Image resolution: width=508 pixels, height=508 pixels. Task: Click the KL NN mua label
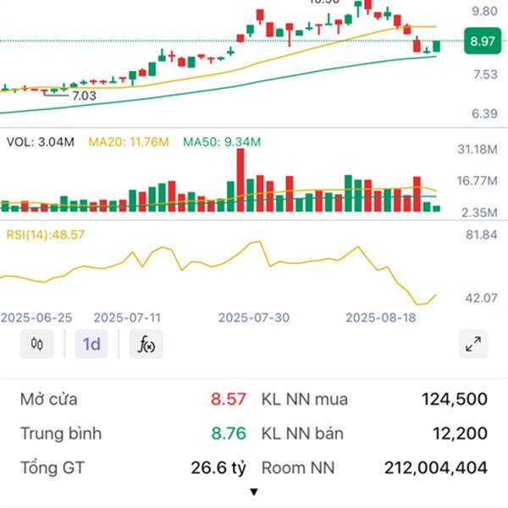(x=305, y=399)
